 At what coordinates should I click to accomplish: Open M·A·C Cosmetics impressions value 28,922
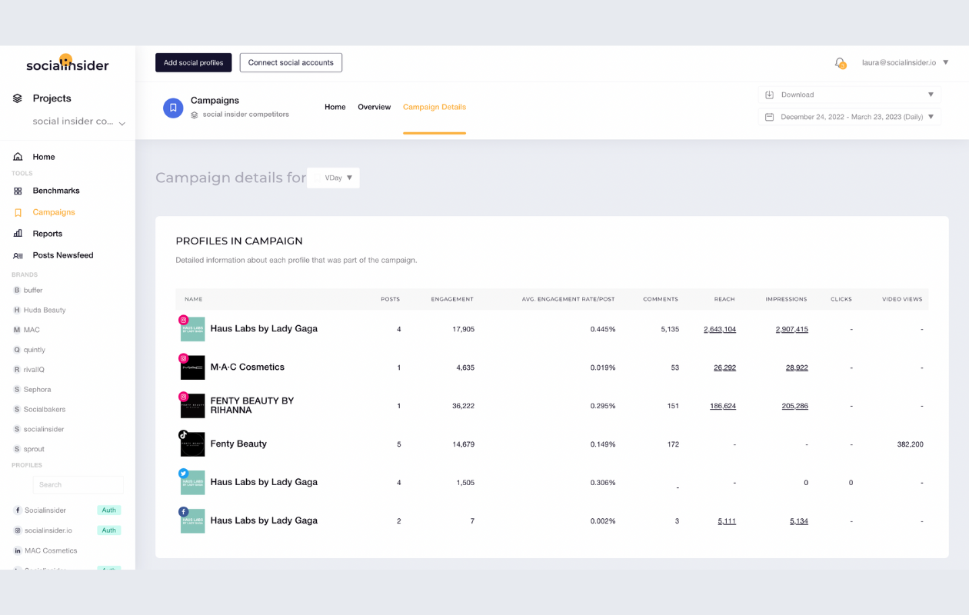797,367
